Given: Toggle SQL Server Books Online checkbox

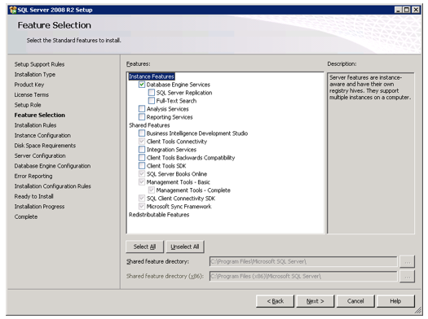Looking at the screenshot, I should click(142, 174).
